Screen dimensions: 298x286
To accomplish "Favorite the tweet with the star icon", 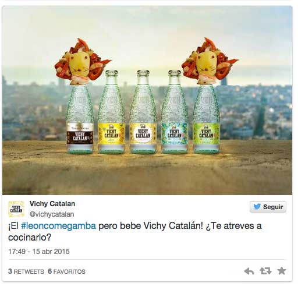I will pyautogui.click(x=282, y=271).
